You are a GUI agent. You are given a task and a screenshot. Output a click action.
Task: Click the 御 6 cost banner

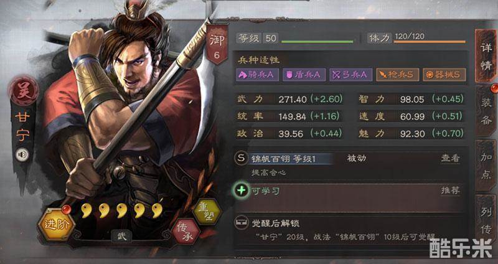tap(217, 44)
